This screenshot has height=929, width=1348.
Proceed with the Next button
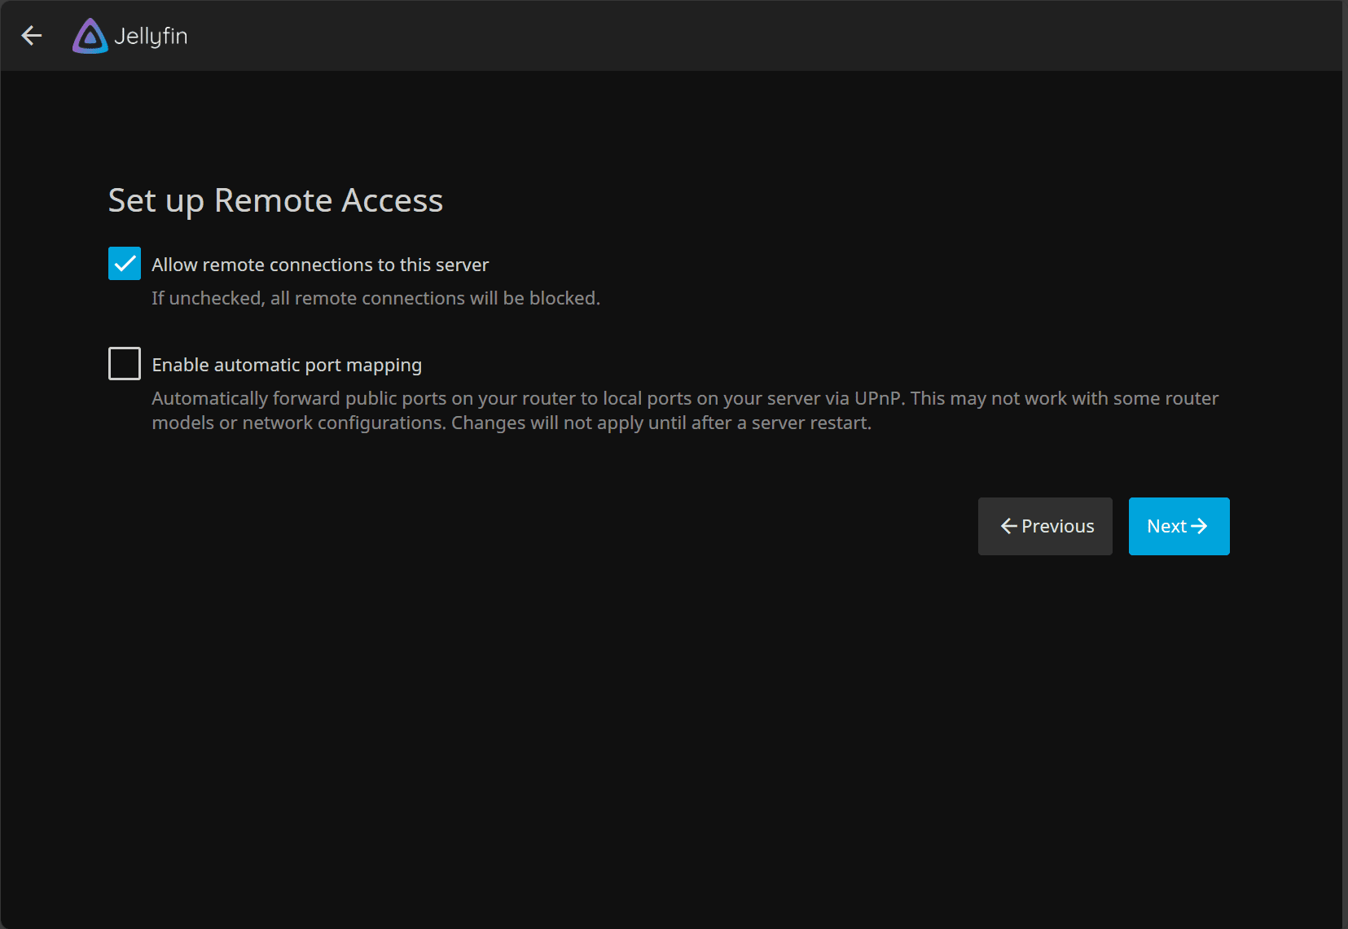[1179, 527]
